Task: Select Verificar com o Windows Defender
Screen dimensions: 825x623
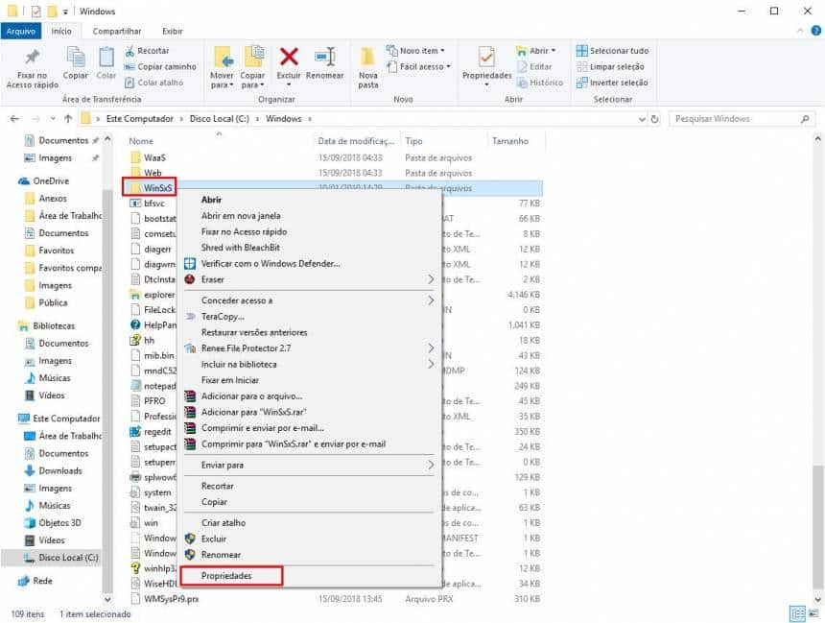Action: click(311, 263)
